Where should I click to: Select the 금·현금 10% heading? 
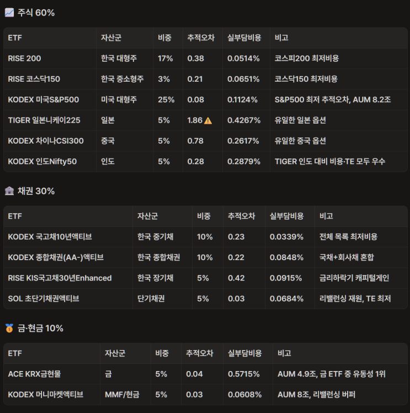[40, 328]
